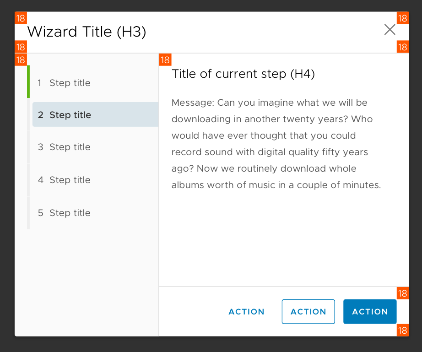Viewport: 422px width, 352px height.
Task: Click the Title of current step heading
Action: tap(243, 74)
